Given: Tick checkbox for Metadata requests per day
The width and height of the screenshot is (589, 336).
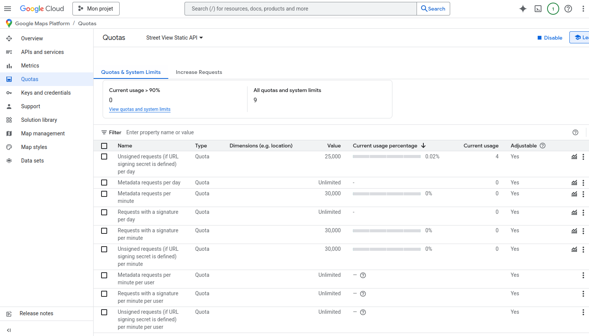Looking at the screenshot, I should click(104, 183).
